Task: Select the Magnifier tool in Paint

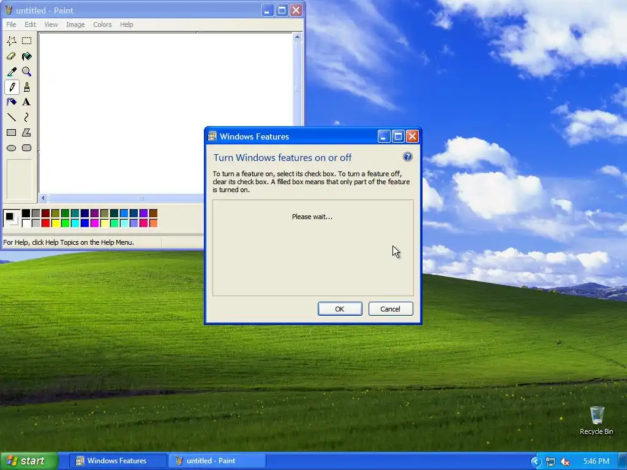Action: tap(26, 72)
